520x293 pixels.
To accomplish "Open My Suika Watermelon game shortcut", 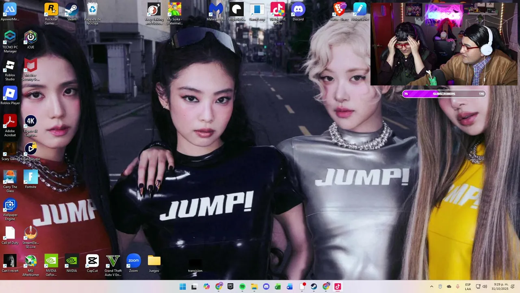I will coord(175,14).
